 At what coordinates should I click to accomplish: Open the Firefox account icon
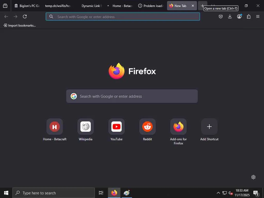coord(239,16)
